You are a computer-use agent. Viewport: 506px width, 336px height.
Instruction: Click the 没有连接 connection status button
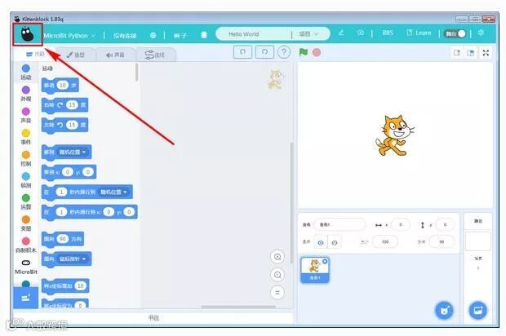point(125,35)
